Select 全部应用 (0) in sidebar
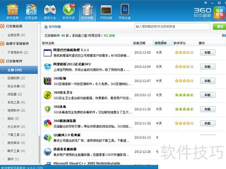 (16, 35)
